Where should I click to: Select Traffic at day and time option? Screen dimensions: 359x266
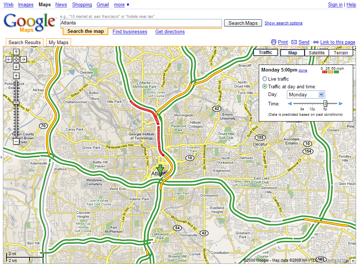click(x=265, y=86)
